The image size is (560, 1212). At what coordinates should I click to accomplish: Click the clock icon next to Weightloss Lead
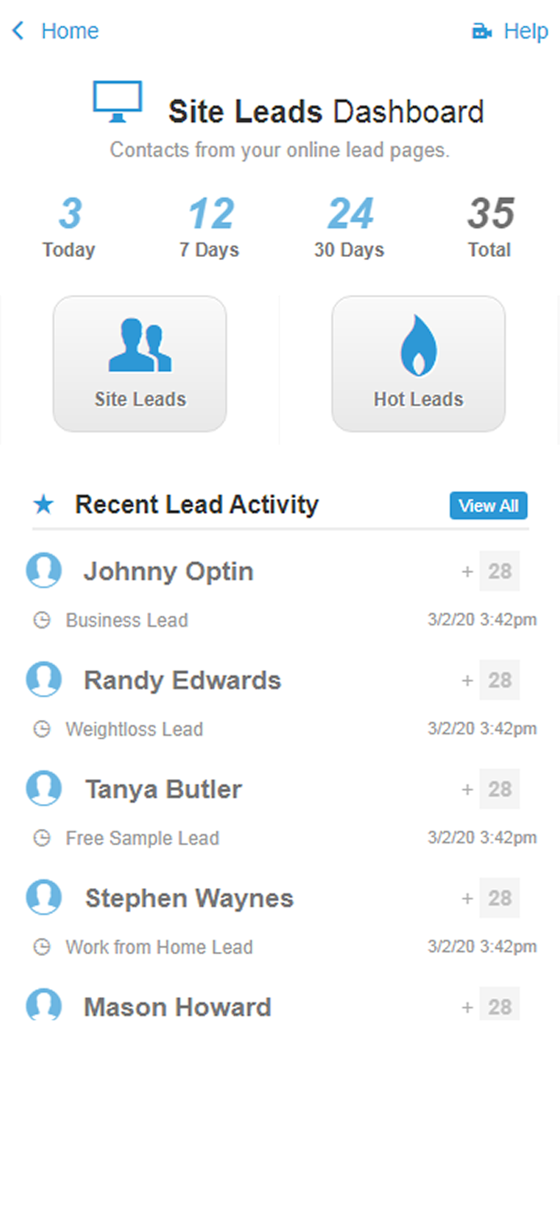pyautogui.click(x=43, y=729)
